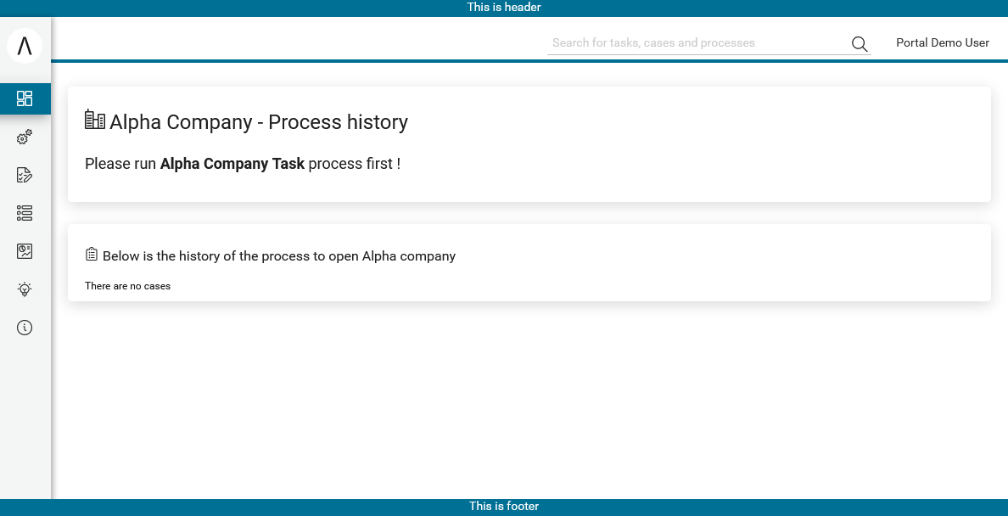Click the 'There are no cases' message
1008x516 pixels.
[x=127, y=286]
